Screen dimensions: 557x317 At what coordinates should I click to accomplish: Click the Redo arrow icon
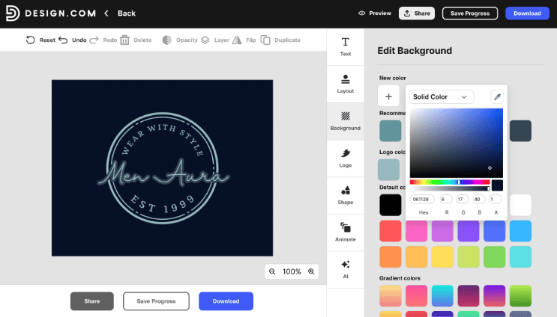coord(94,40)
